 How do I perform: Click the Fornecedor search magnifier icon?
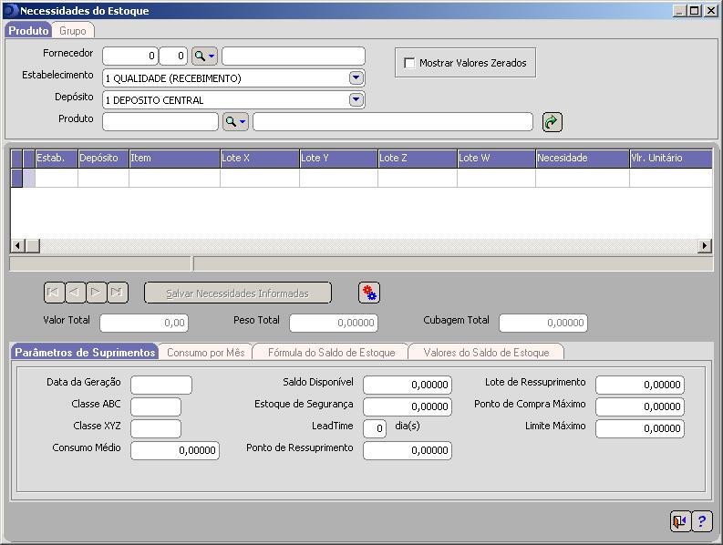coord(201,57)
